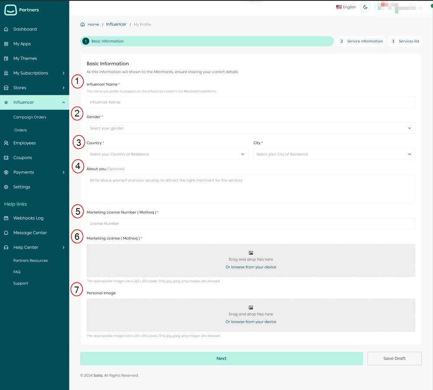Click the About you text area
Image resolution: width=433 pixels, height=390 pixels.
(x=251, y=189)
